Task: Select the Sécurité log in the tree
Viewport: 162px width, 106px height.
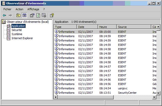Action: pos(16,30)
